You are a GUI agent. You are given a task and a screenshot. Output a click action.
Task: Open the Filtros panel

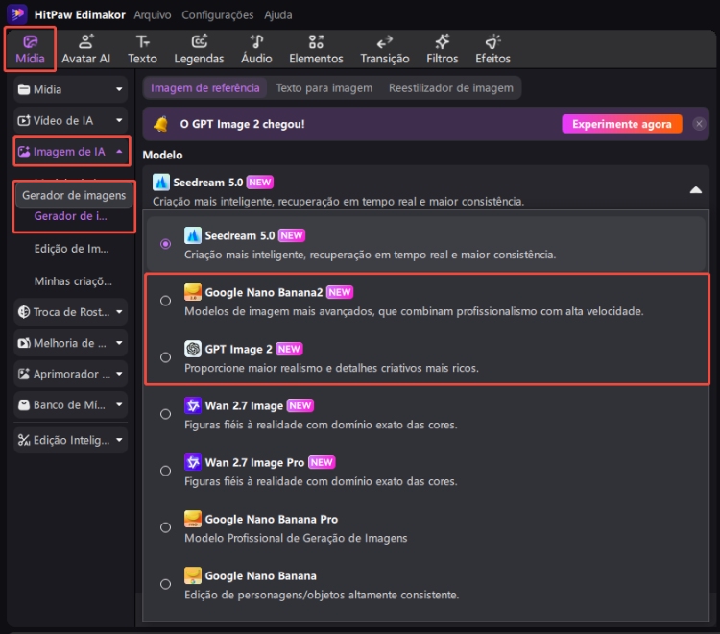[x=443, y=49]
